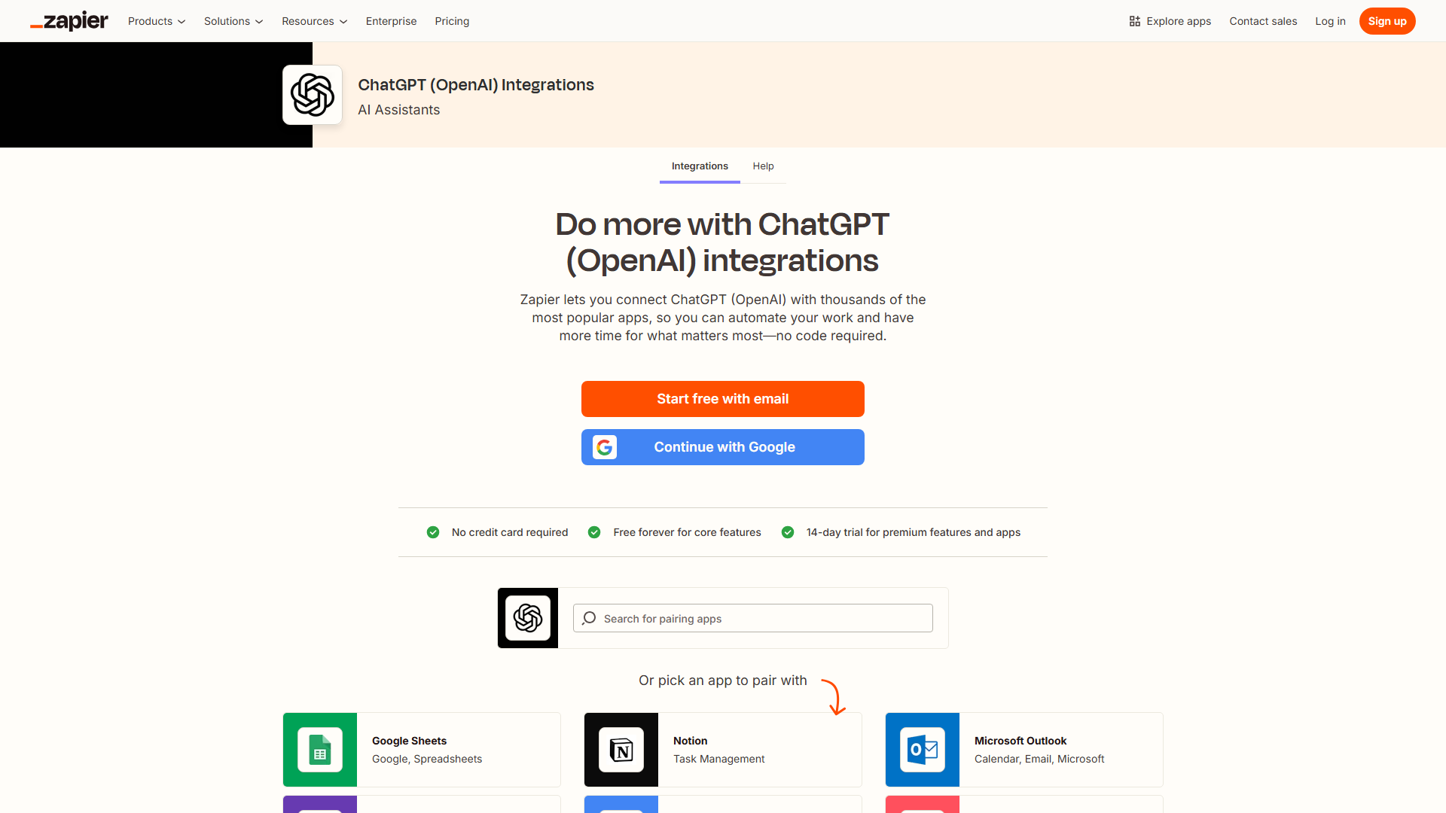1446x813 pixels.
Task: Open the Pricing page
Action: pyautogui.click(x=452, y=21)
